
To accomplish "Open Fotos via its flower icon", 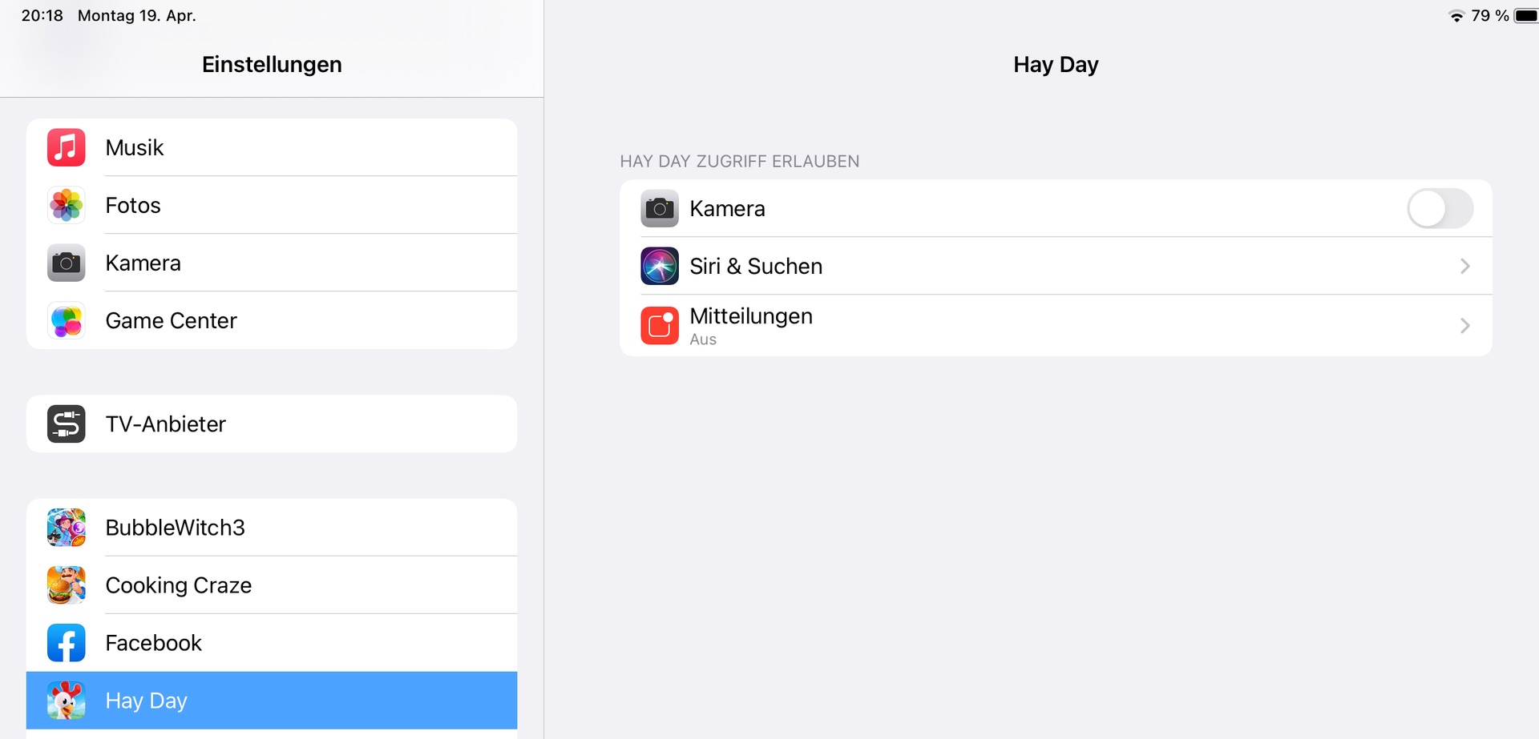I will 66,205.
